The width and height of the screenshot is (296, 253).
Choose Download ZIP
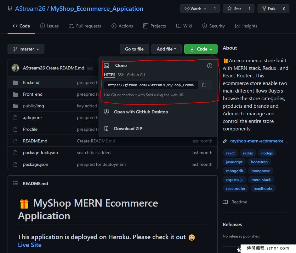point(158,129)
